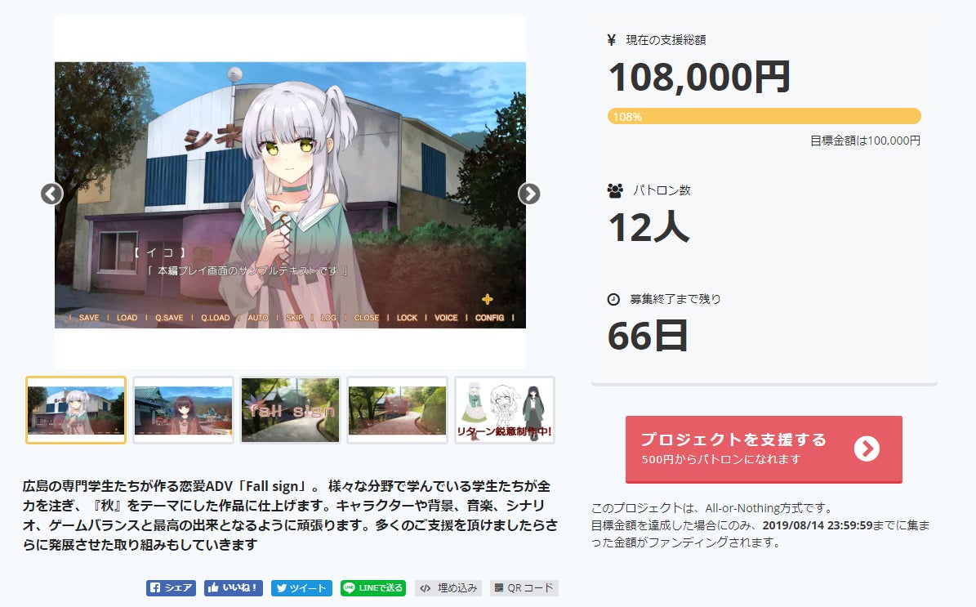Click the 12人 patron count
Screen dimensions: 976x607
pos(648,227)
